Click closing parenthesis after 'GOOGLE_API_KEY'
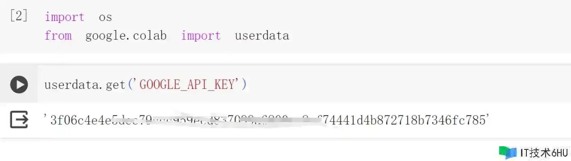This screenshot has height=161, width=571. pyautogui.click(x=244, y=84)
